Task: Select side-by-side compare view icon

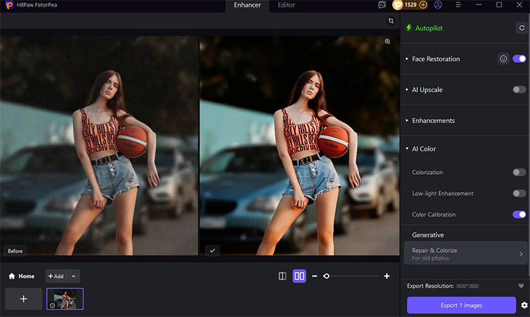Action: tap(299, 276)
